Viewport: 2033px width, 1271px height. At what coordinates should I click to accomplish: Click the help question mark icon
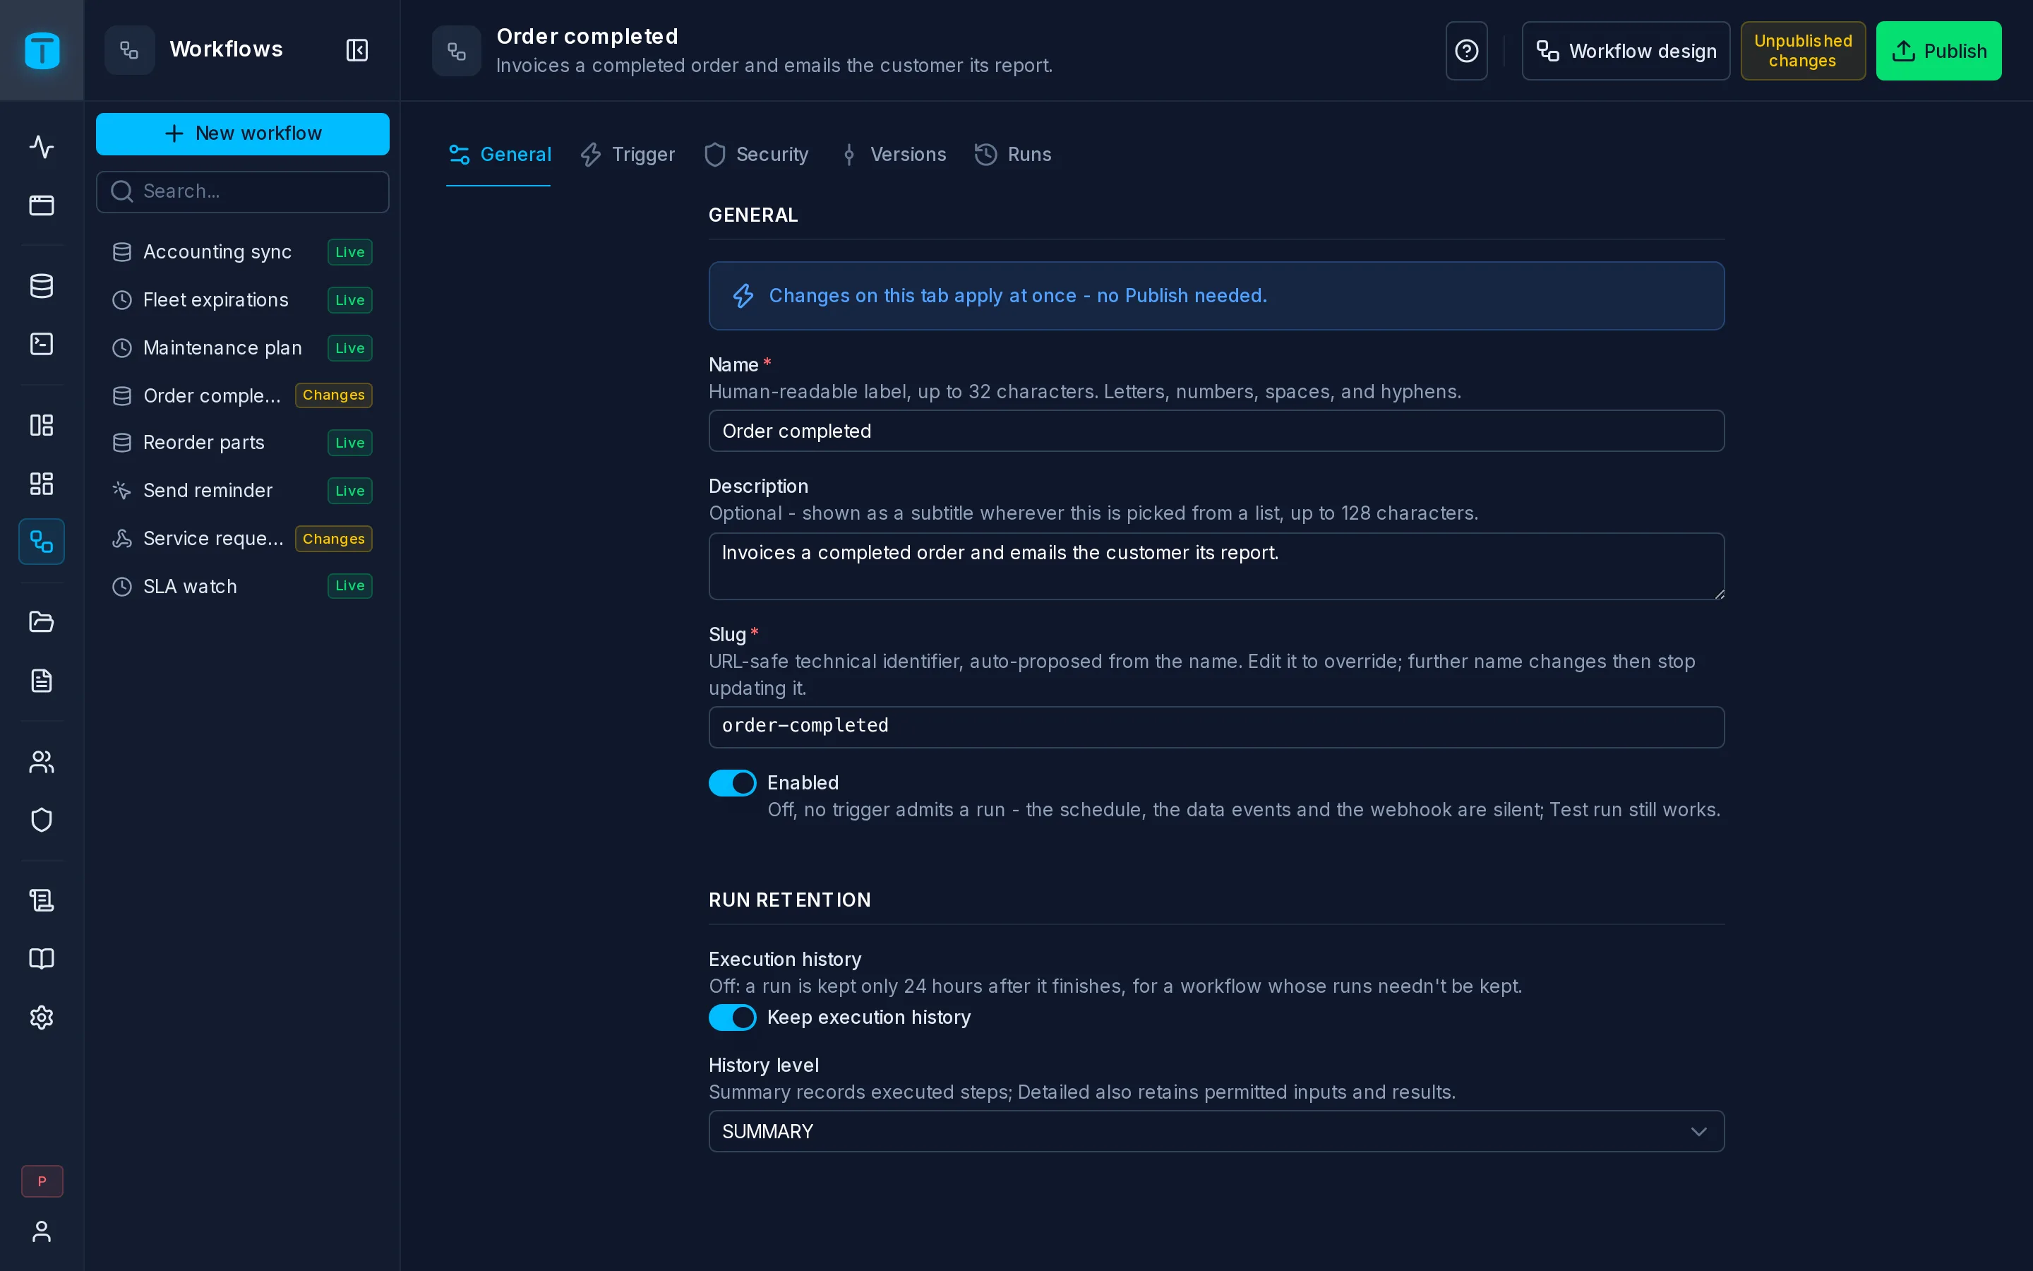click(1466, 52)
